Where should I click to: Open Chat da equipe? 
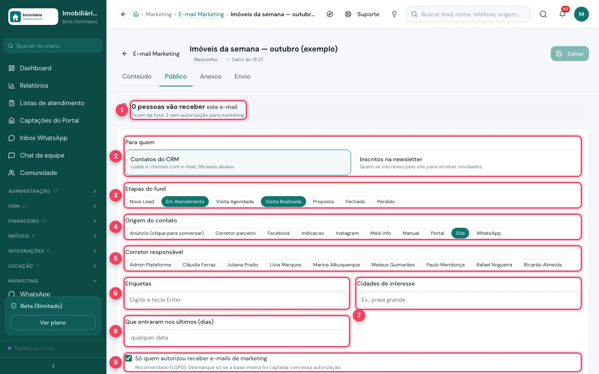coord(53,155)
